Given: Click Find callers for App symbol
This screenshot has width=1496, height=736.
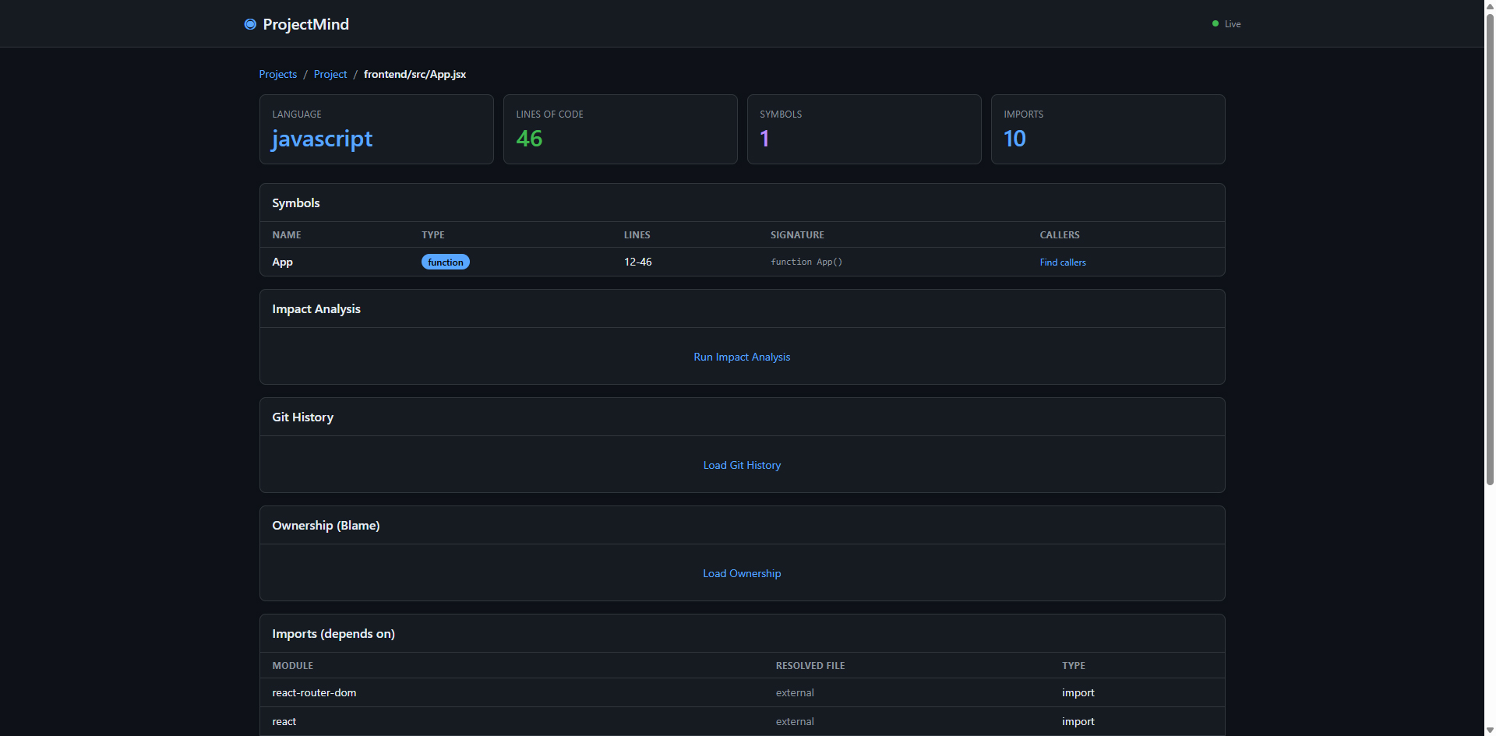Looking at the screenshot, I should click(1062, 262).
